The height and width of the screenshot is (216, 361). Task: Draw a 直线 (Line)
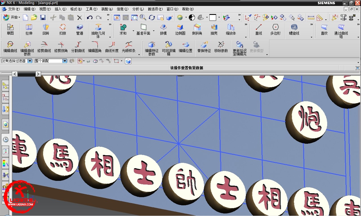tap(258, 30)
